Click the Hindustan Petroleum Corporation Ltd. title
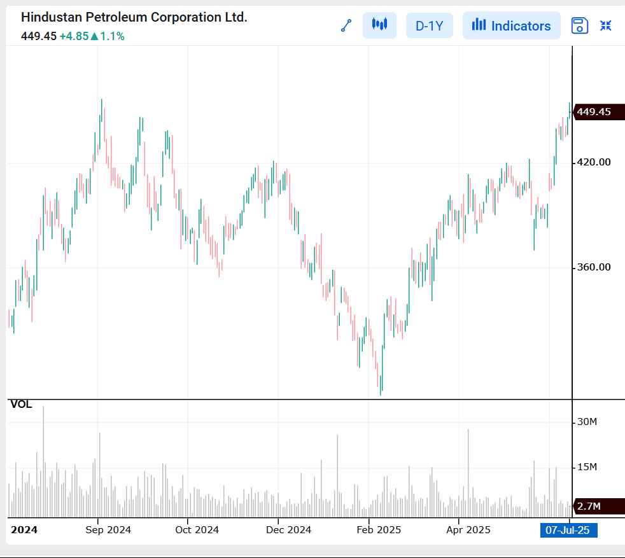Image resolution: width=625 pixels, height=558 pixels. [x=134, y=17]
